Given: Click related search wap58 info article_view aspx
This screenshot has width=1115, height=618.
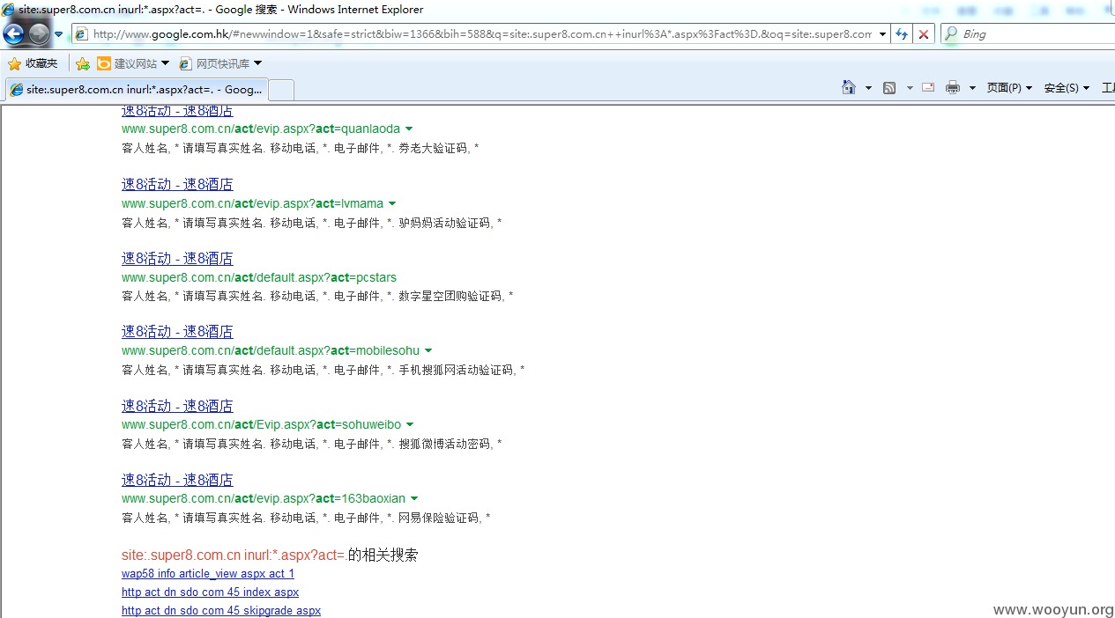Looking at the screenshot, I should pyautogui.click(x=208, y=574).
